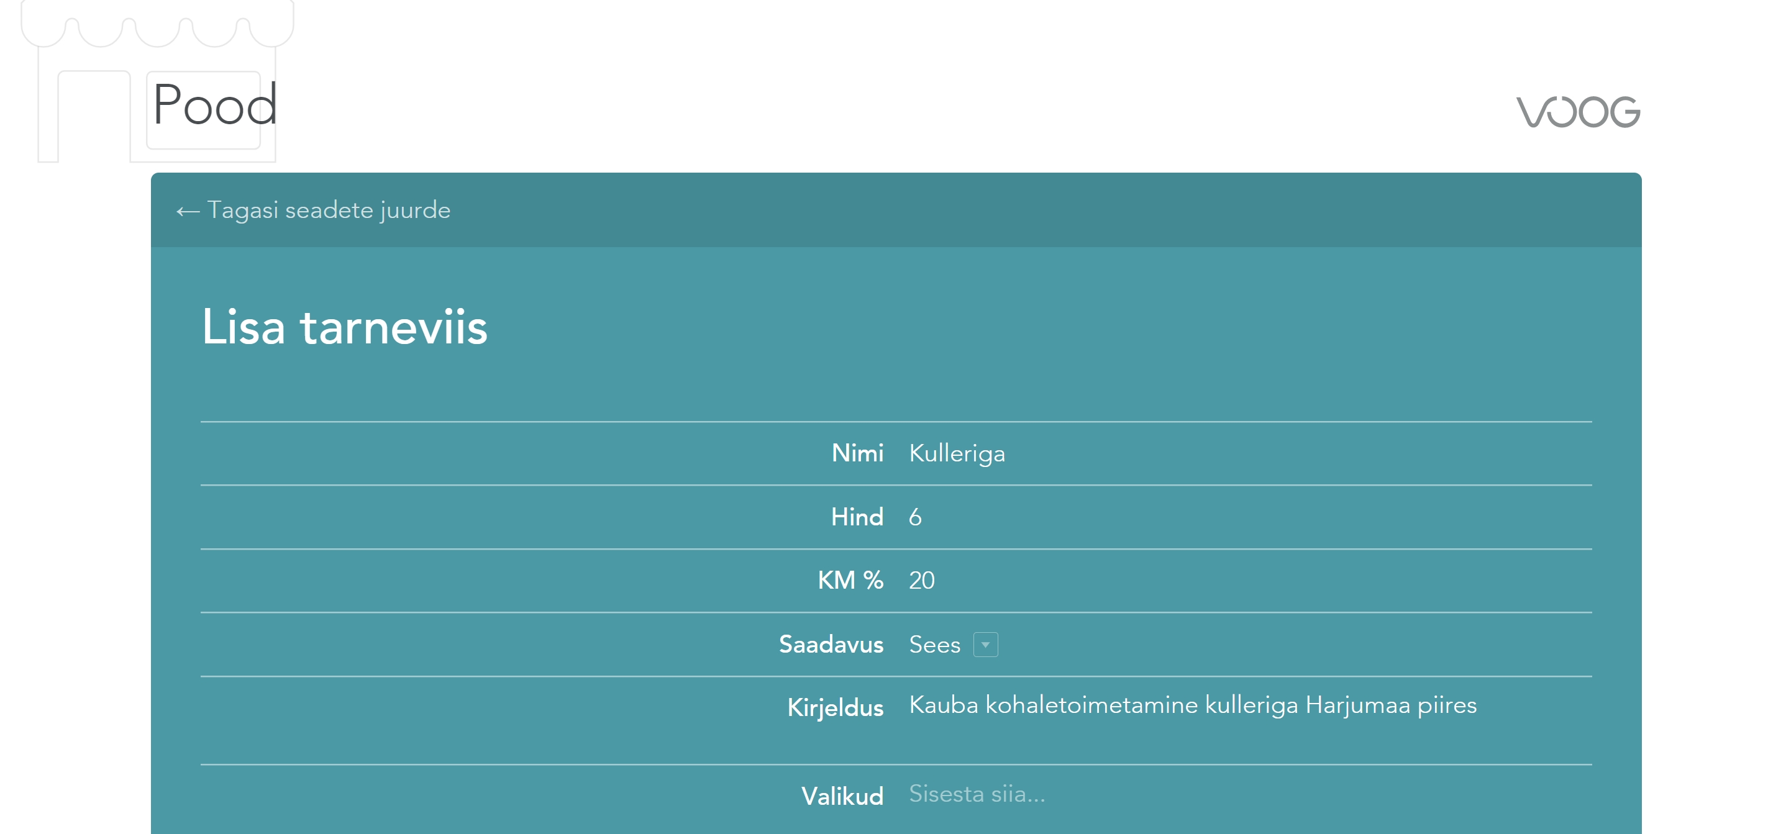Click the 'Saadavus' label
Viewport: 1768px width, 834px height.
[831, 645]
